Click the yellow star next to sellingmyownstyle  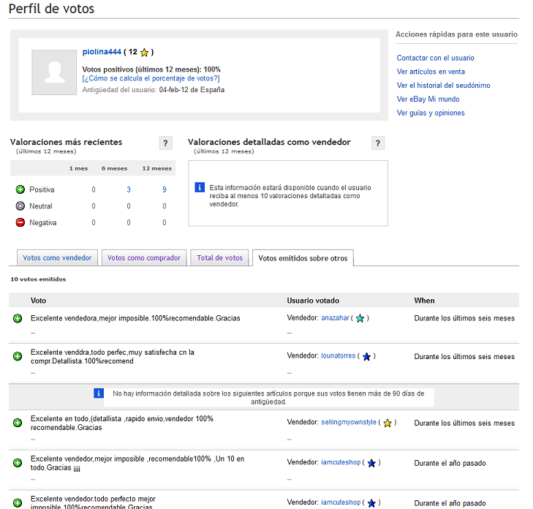click(x=388, y=423)
